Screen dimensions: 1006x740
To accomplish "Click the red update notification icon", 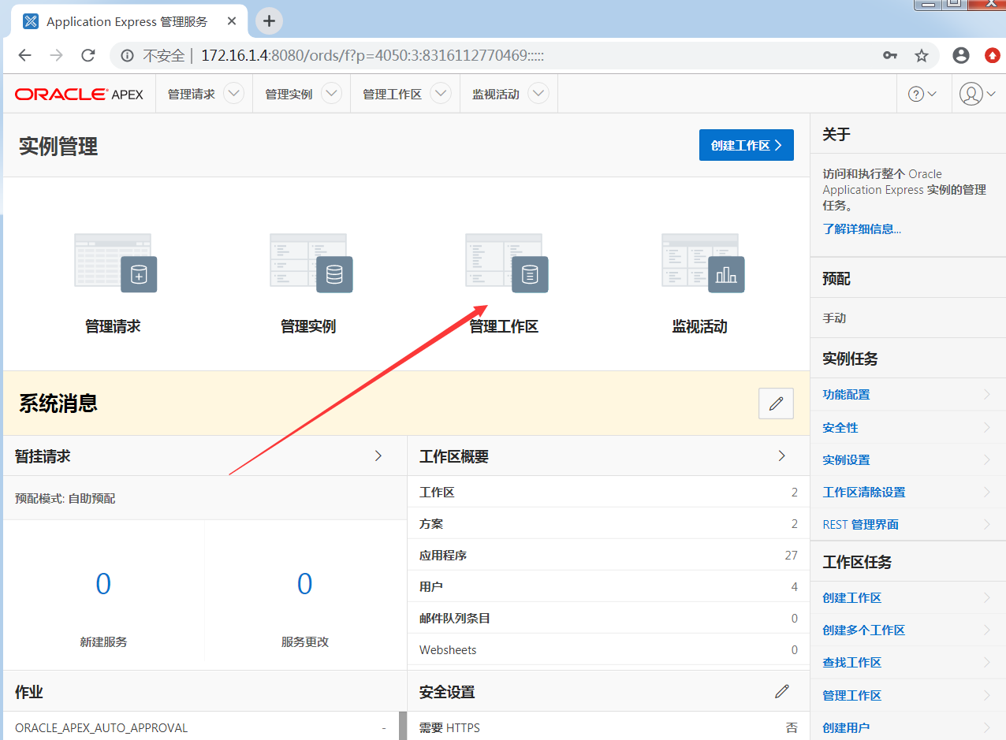I will click(x=993, y=56).
